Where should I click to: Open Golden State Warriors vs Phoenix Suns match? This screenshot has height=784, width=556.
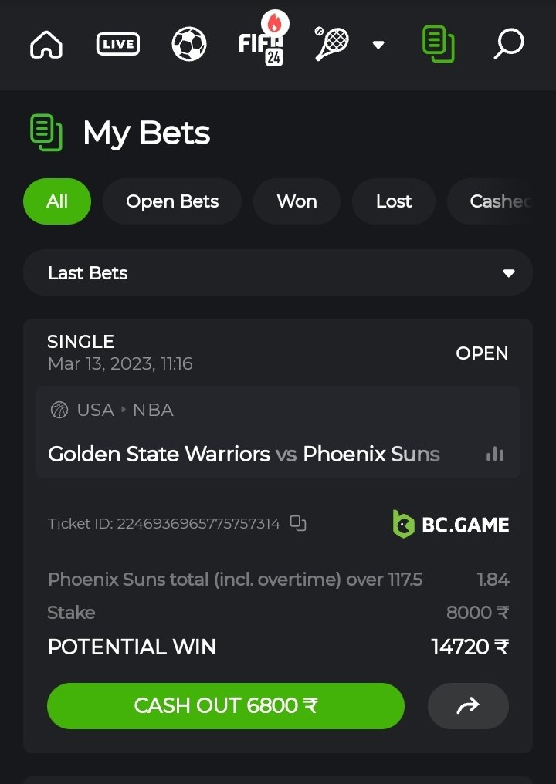tap(244, 455)
